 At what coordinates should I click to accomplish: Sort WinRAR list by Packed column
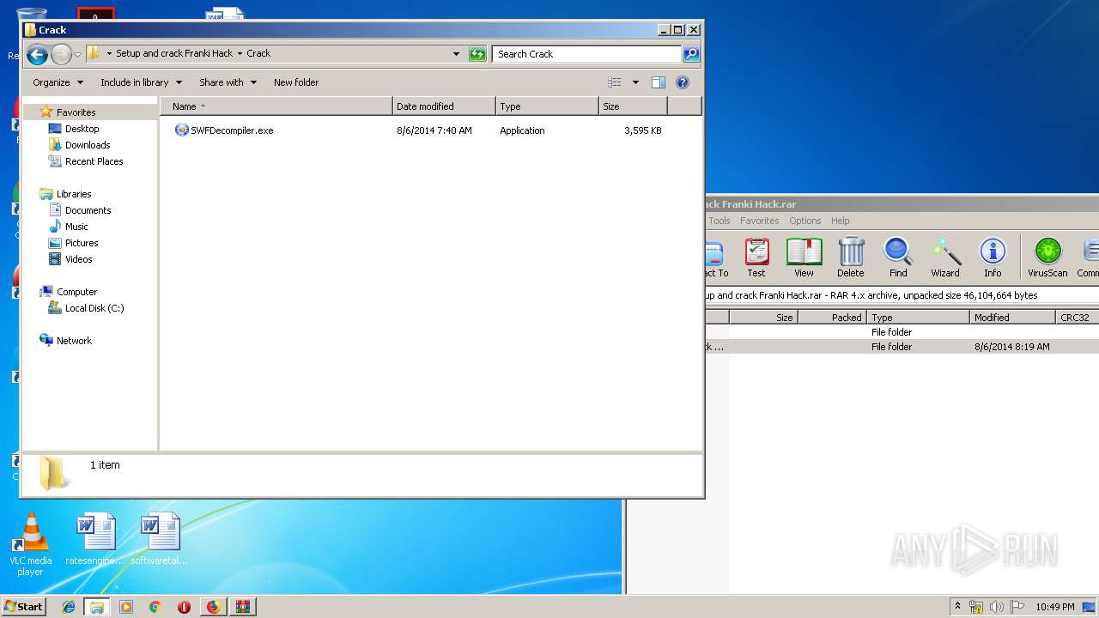[832, 318]
